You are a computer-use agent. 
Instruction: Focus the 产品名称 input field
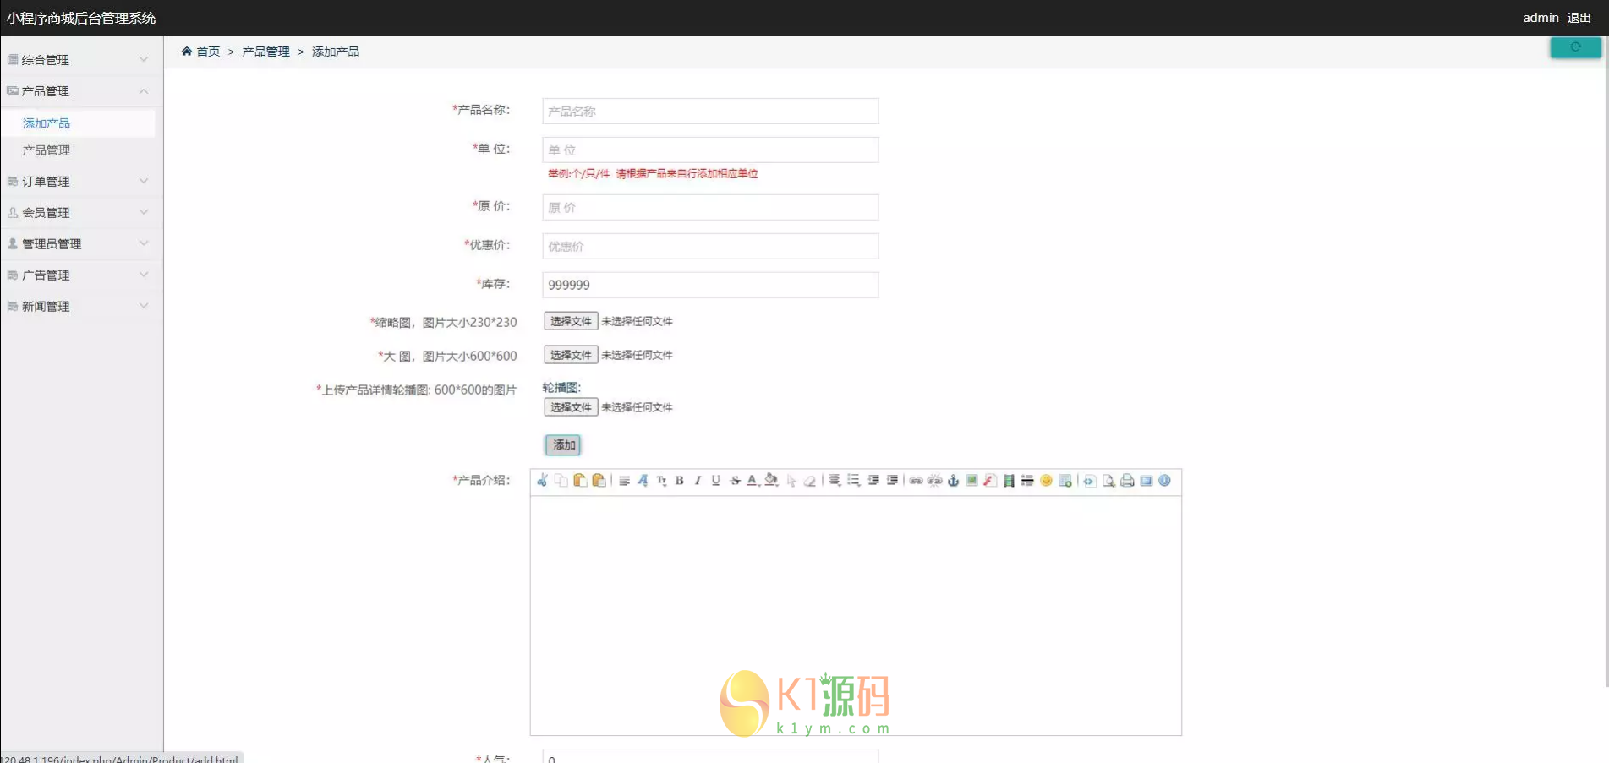[710, 111]
